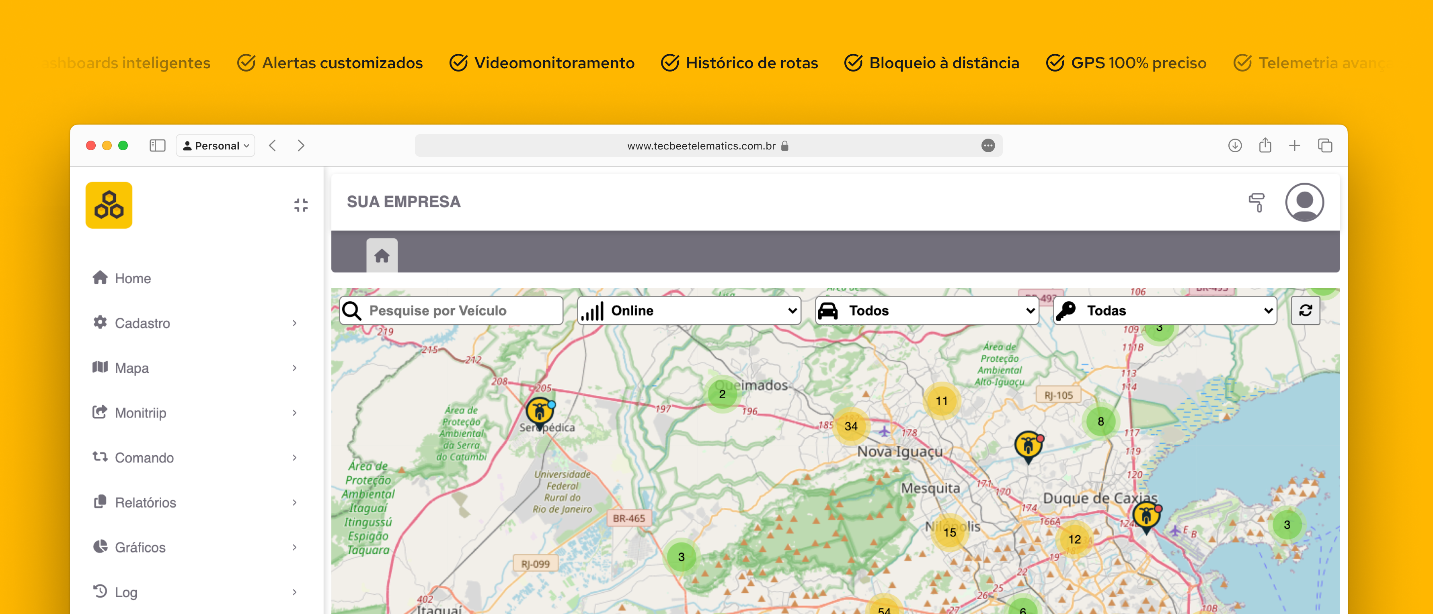This screenshot has width=1433, height=614.
Task: Open the Relatórios menu item
Action: tap(195, 503)
